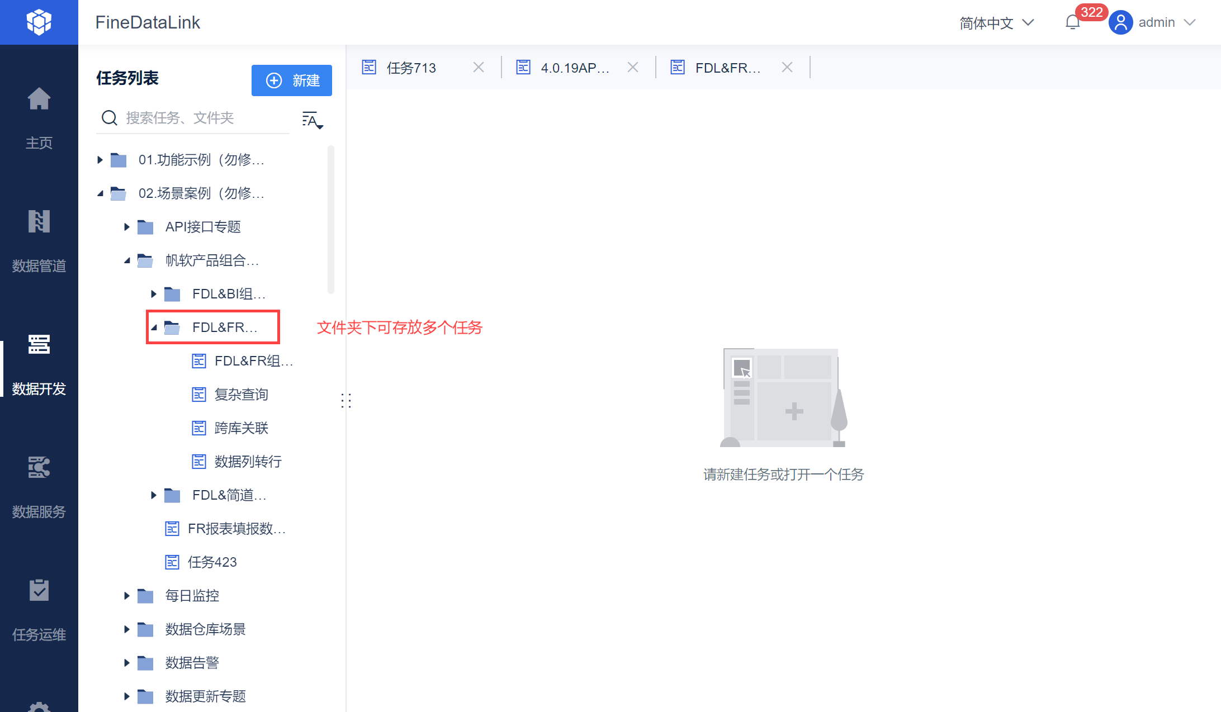Screen dimensions: 1221x712
Task: Switch to the 4.0.19AP... tab
Action: 575,68
